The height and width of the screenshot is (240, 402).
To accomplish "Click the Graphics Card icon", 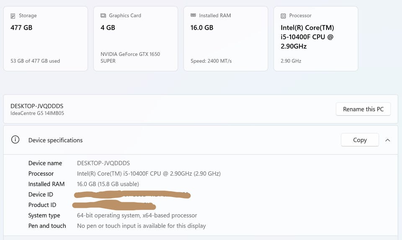I will tap(103, 16).
